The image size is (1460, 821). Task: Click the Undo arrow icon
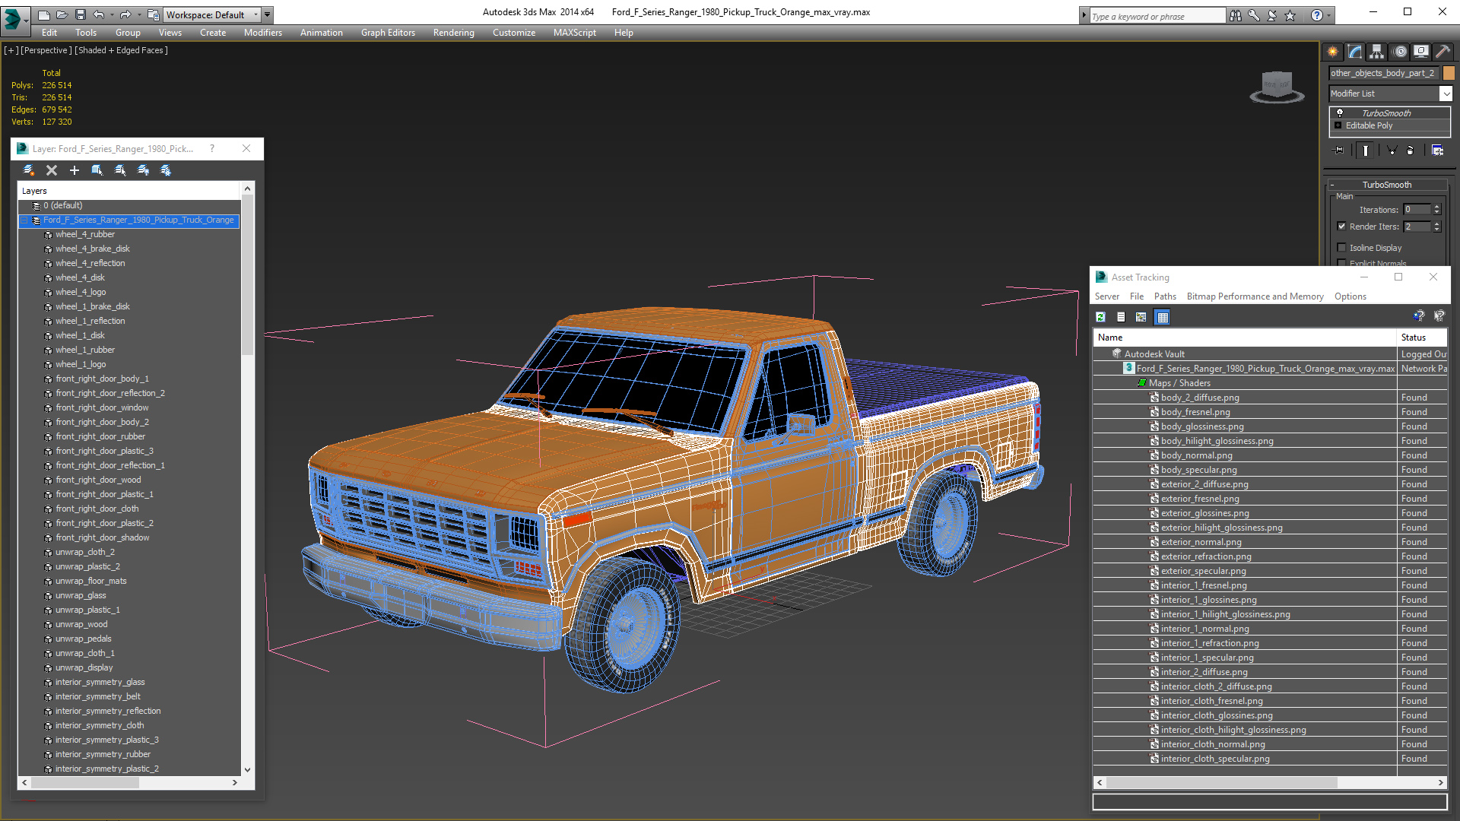tap(99, 14)
